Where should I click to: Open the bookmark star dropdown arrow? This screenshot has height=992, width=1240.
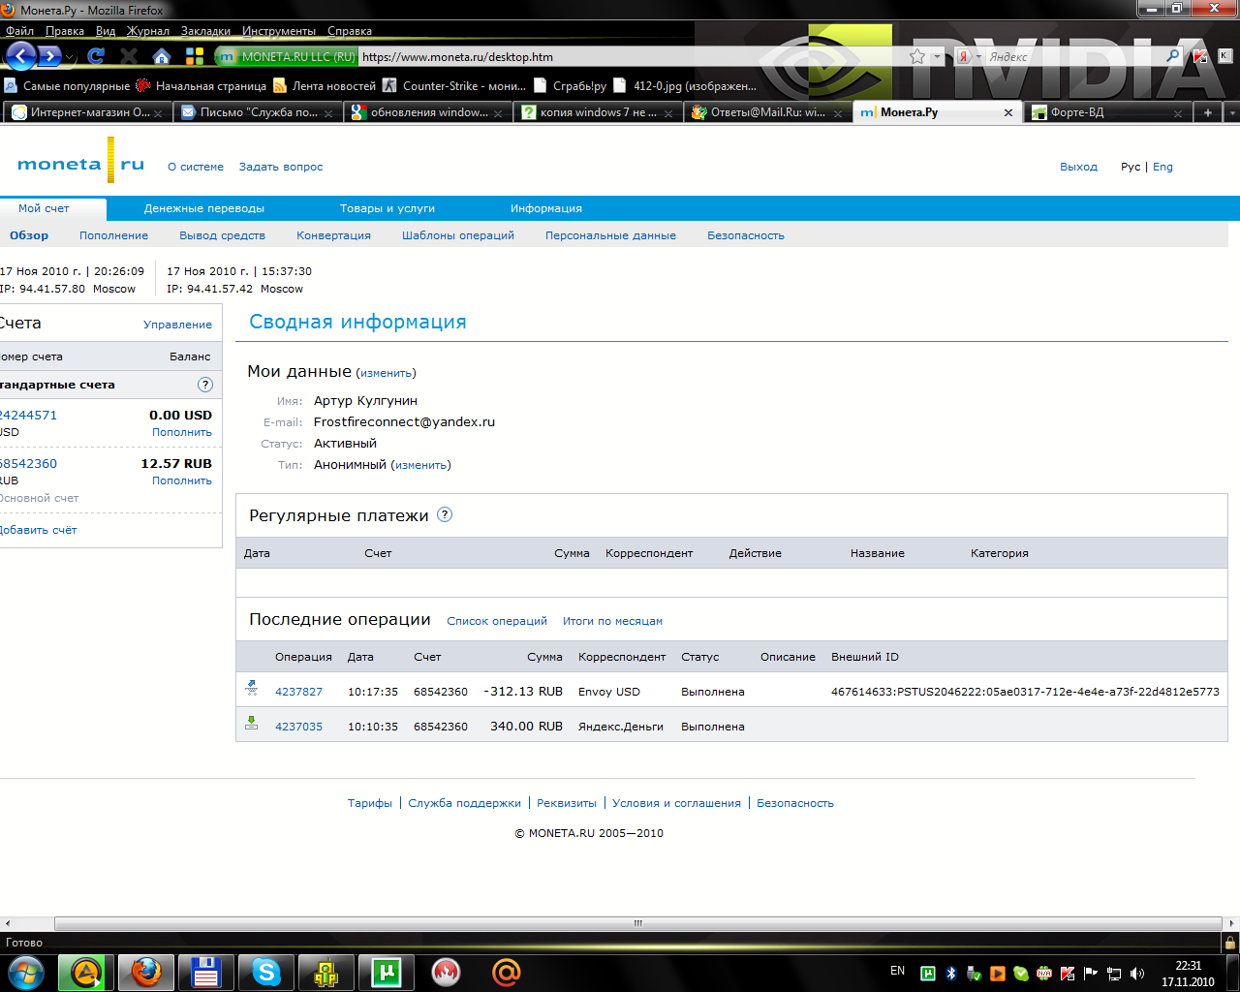(x=937, y=57)
